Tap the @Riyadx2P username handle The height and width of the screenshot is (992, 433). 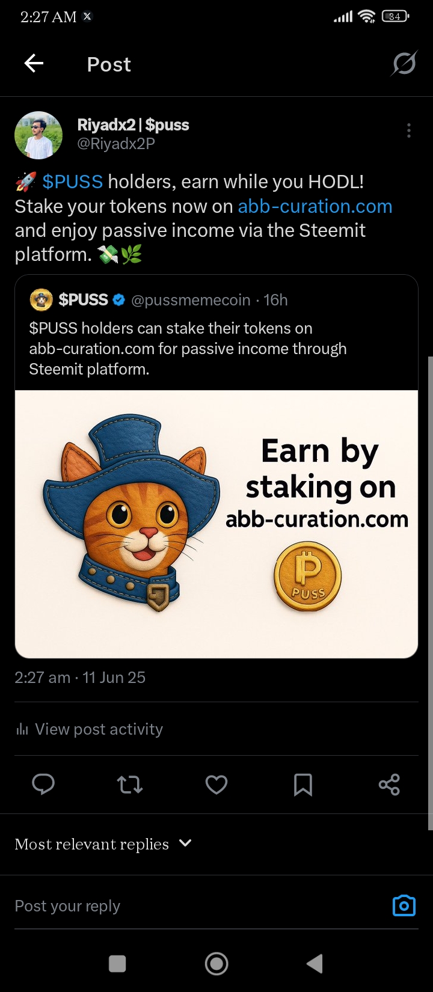pyautogui.click(x=116, y=144)
